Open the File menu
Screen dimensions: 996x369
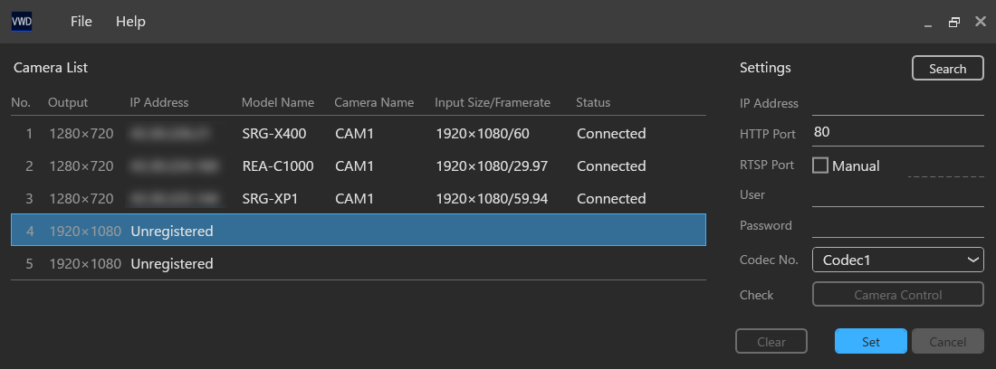[81, 22]
